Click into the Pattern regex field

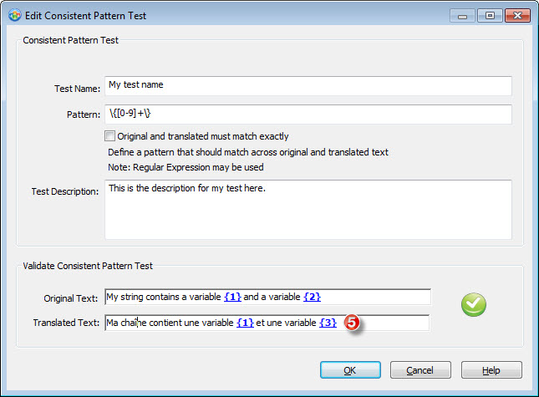tap(308, 115)
